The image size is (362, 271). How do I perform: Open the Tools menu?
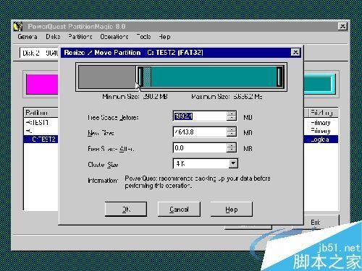click(x=143, y=37)
